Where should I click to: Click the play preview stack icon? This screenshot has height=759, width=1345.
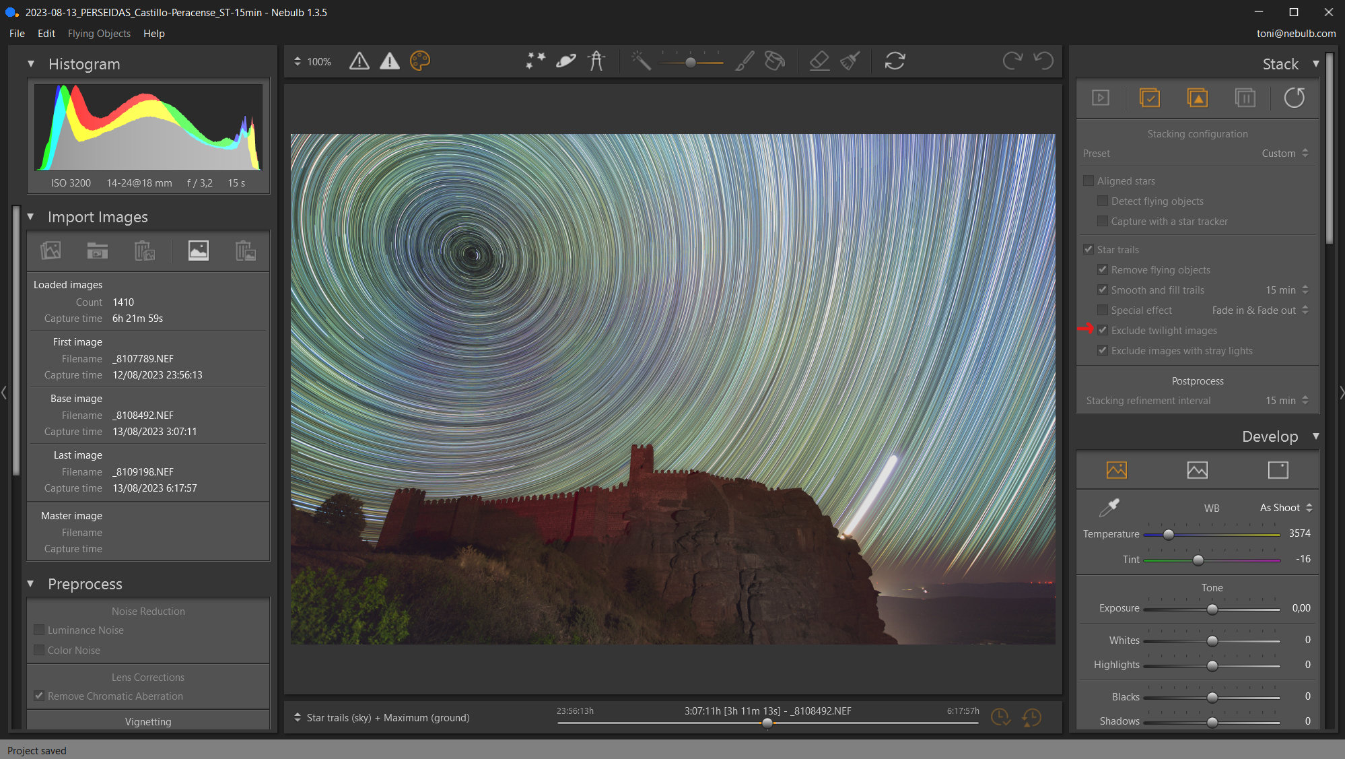point(1101,98)
